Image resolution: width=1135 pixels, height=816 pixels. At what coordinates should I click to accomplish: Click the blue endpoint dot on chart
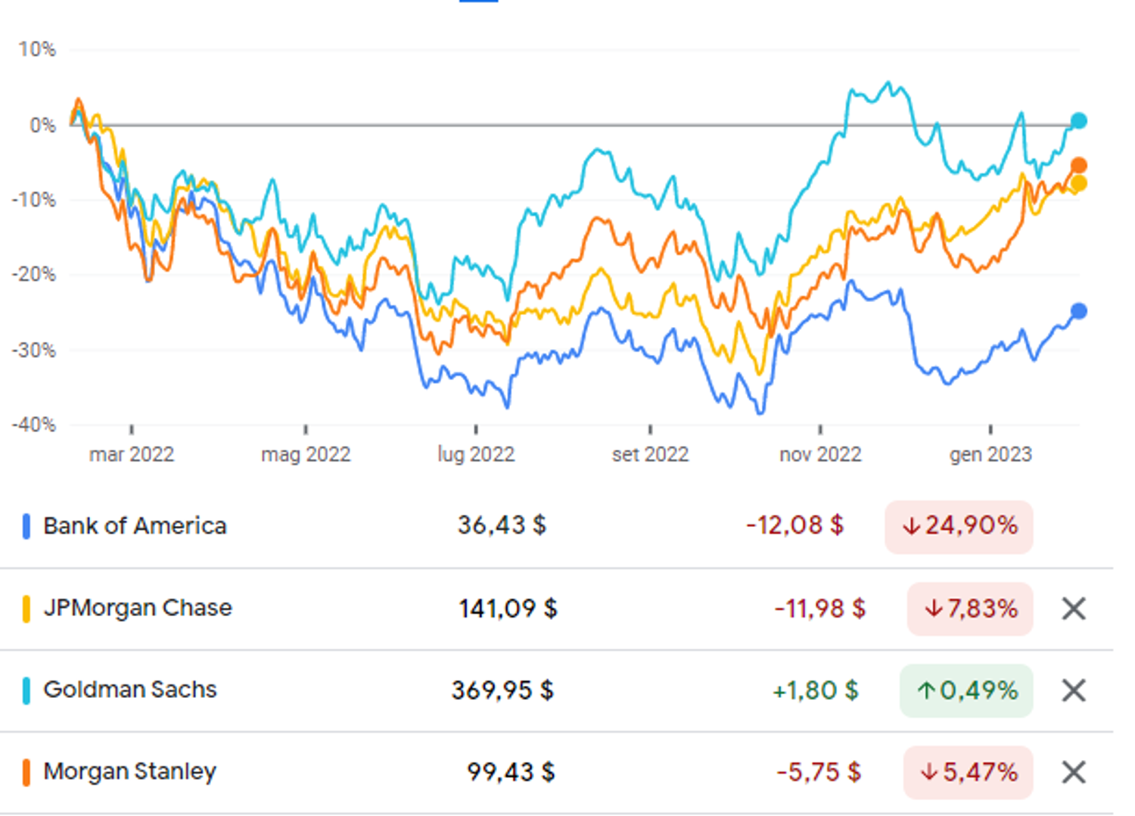click(x=1079, y=311)
